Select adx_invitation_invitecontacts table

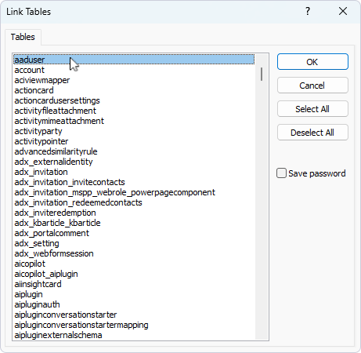(x=134, y=182)
